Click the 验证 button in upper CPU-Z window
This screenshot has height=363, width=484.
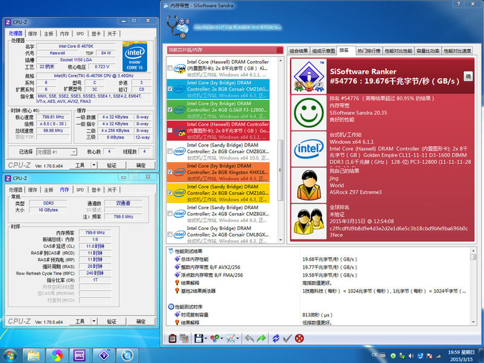(x=111, y=165)
